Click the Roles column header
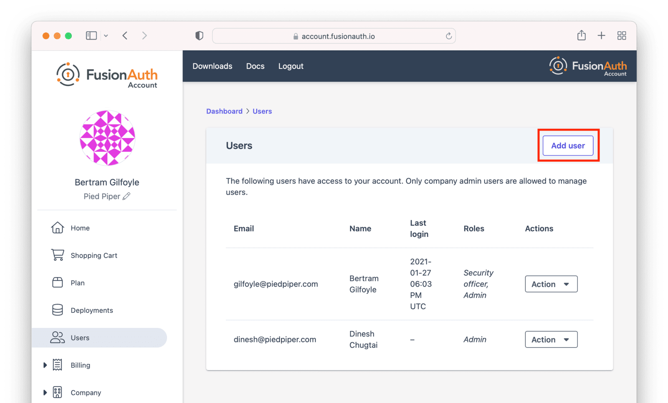 click(x=474, y=229)
